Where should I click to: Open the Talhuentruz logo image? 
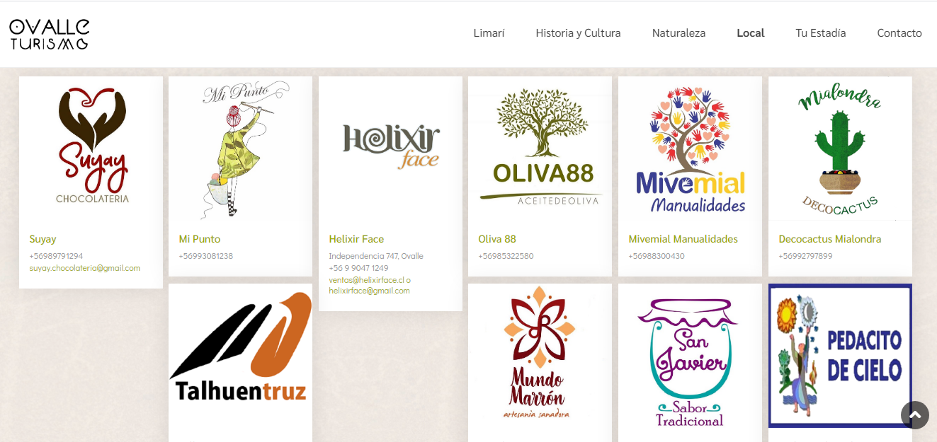coord(240,356)
